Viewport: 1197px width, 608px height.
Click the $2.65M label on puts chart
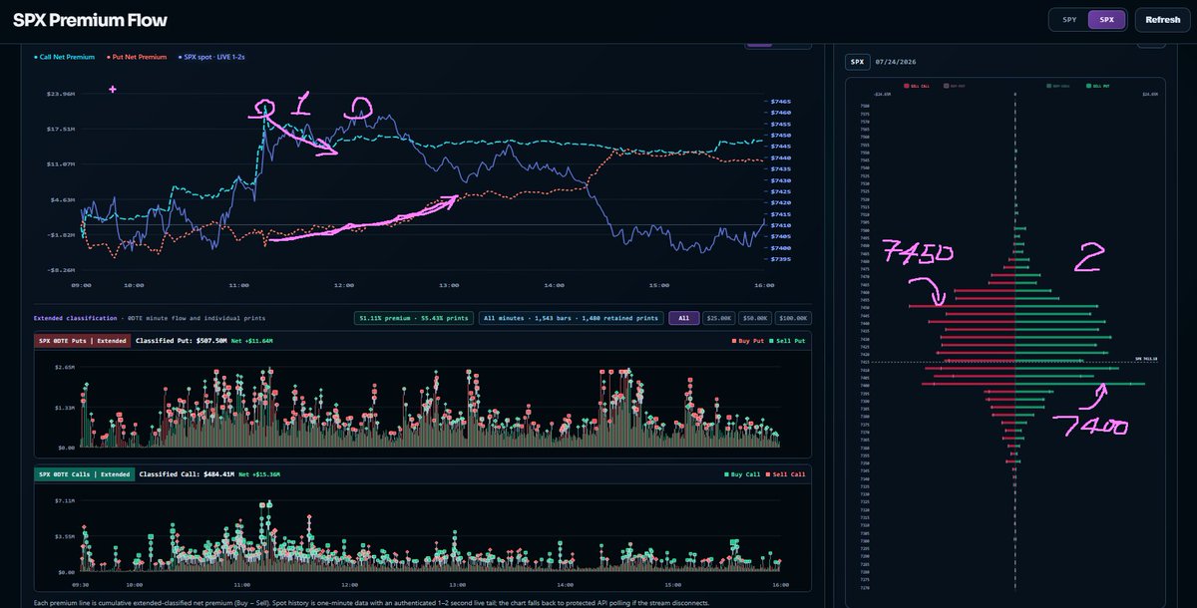65,368
